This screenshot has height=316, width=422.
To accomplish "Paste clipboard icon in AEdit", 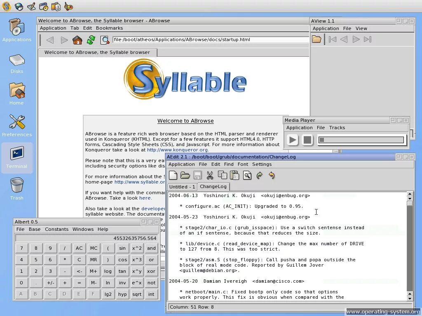I will click(234, 175).
